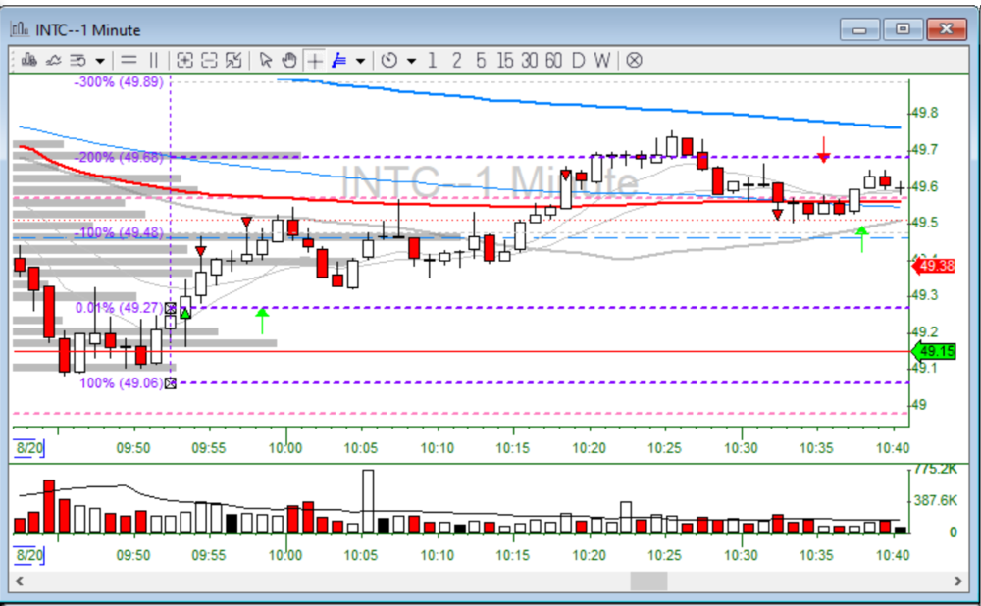Click the zoom in icon

pos(184,60)
